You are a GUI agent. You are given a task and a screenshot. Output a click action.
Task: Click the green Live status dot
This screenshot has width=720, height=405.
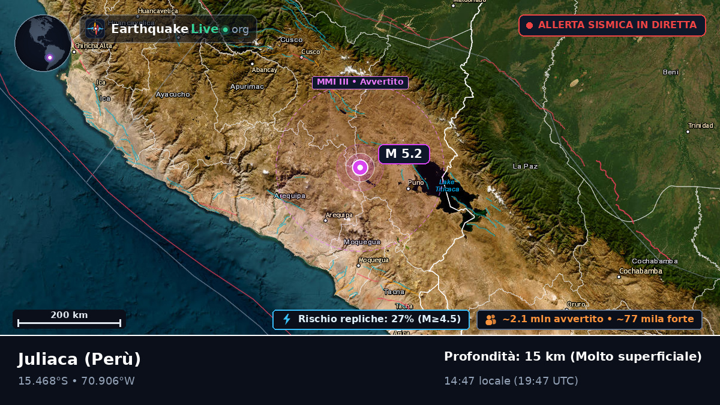pyautogui.click(x=225, y=29)
